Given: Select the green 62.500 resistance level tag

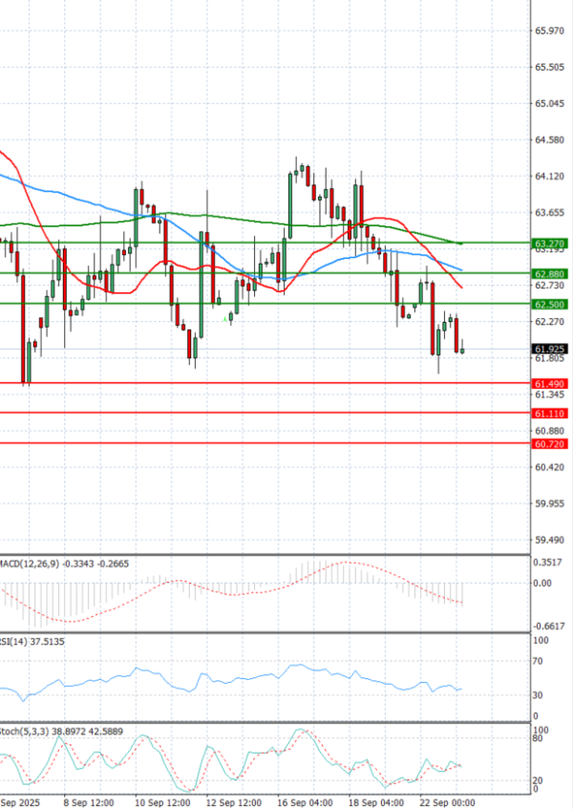Looking at the screenshot, I should tap(550, 305).
